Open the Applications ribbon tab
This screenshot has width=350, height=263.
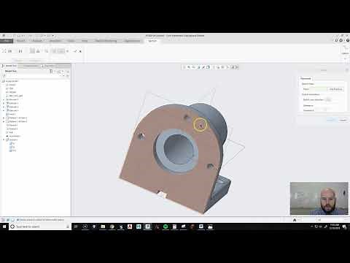(x=132, y=41)
